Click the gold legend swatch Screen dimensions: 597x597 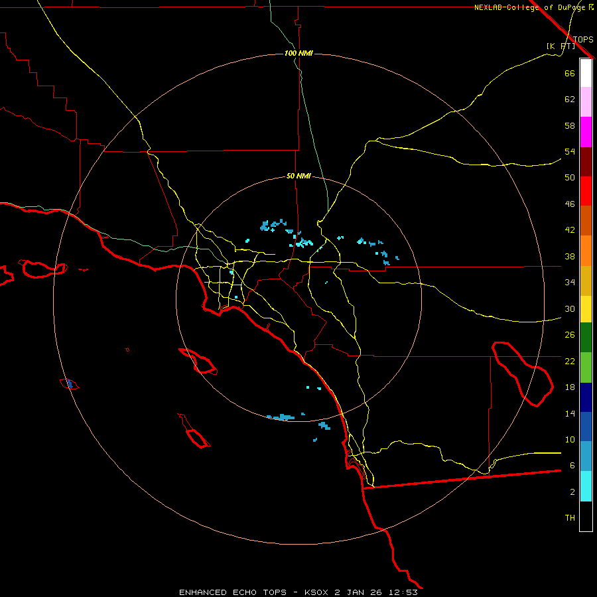tap(586, 281)
